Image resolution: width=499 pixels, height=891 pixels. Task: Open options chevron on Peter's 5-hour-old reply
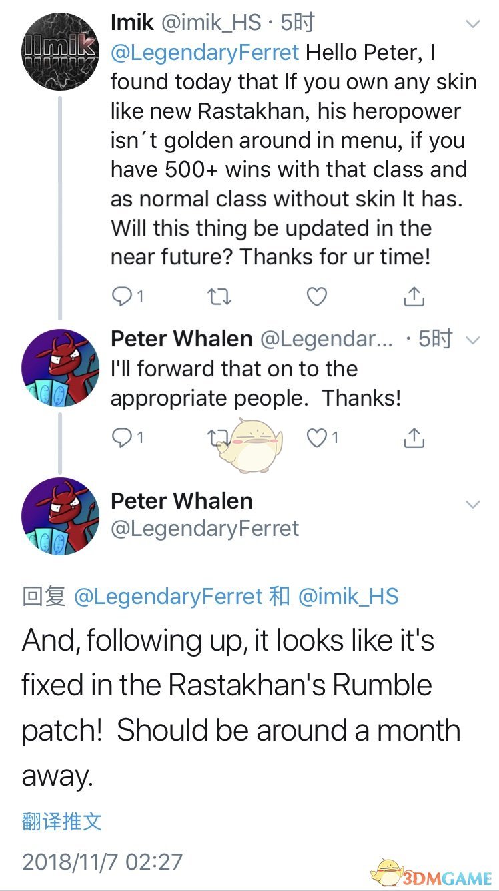473,340
